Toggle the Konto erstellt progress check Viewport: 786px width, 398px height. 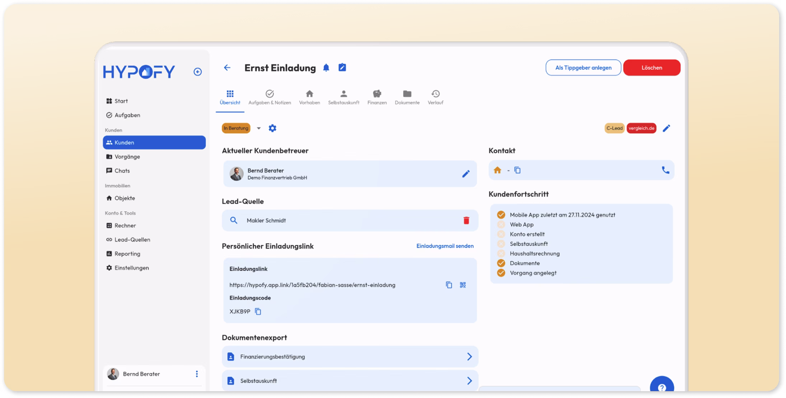tap(501, 234)
